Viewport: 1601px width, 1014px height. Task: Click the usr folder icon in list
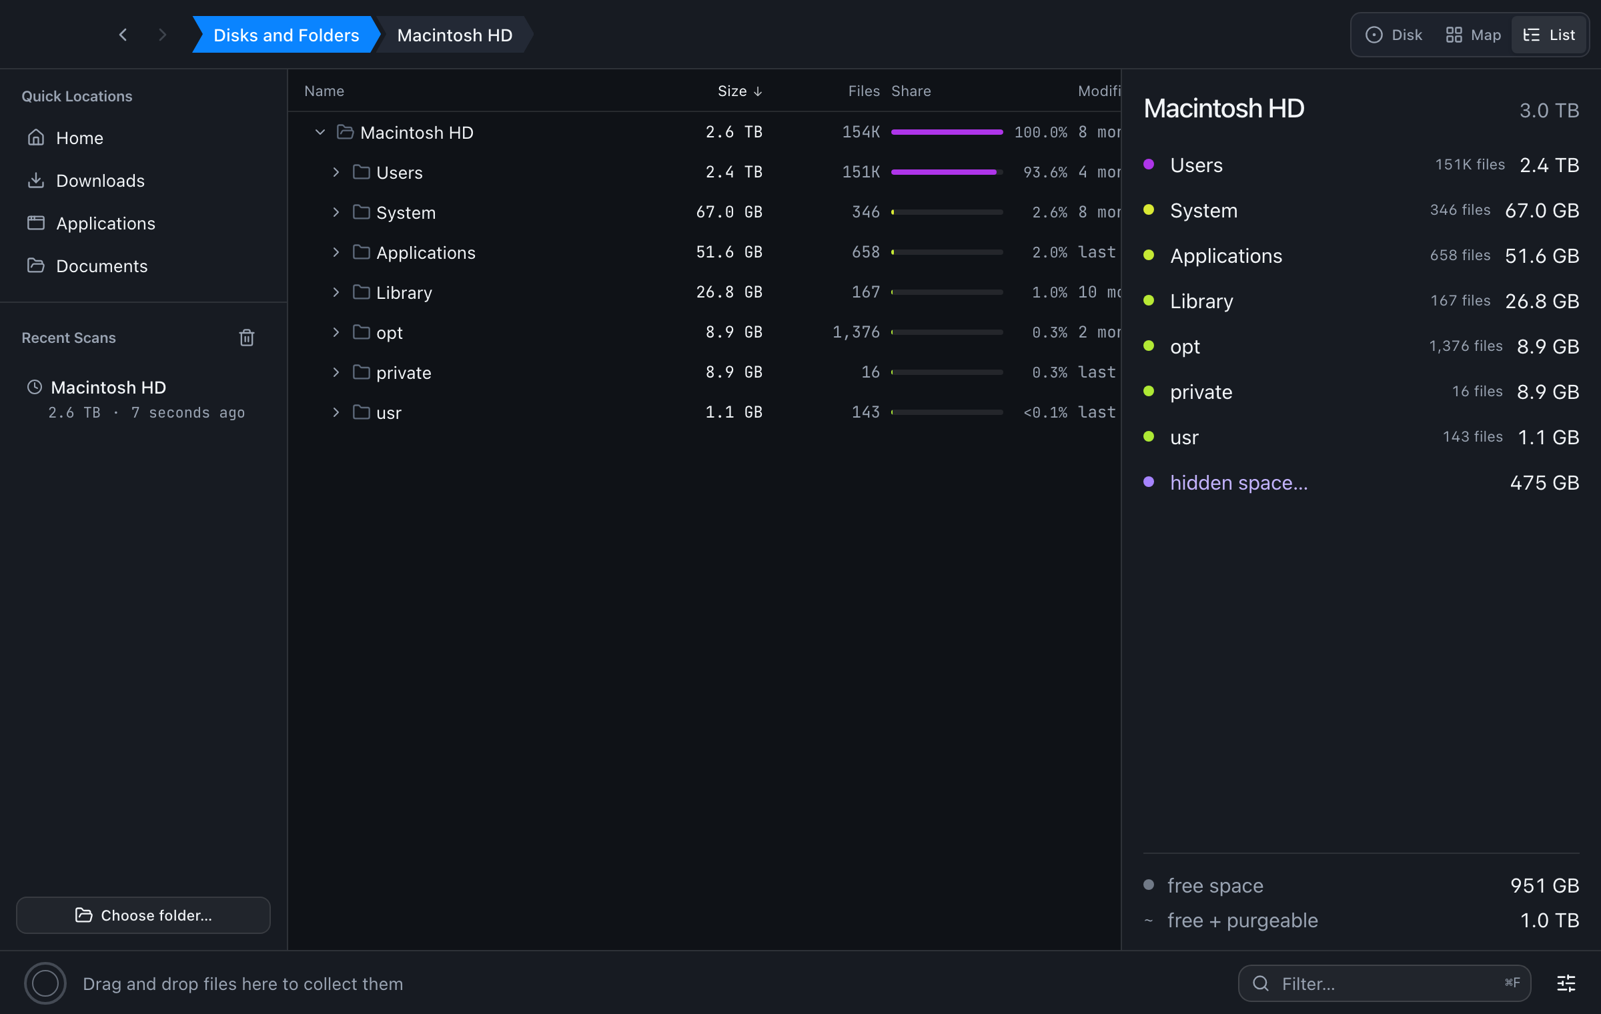361,412
